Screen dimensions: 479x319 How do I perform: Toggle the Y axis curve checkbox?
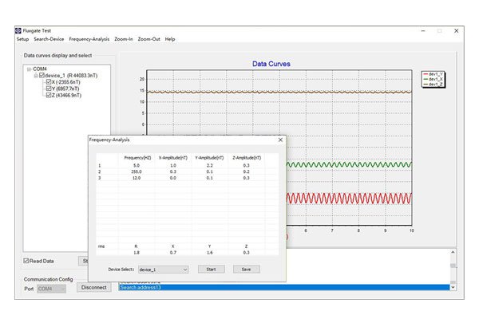pyautogui.click(x=49, y=89)
